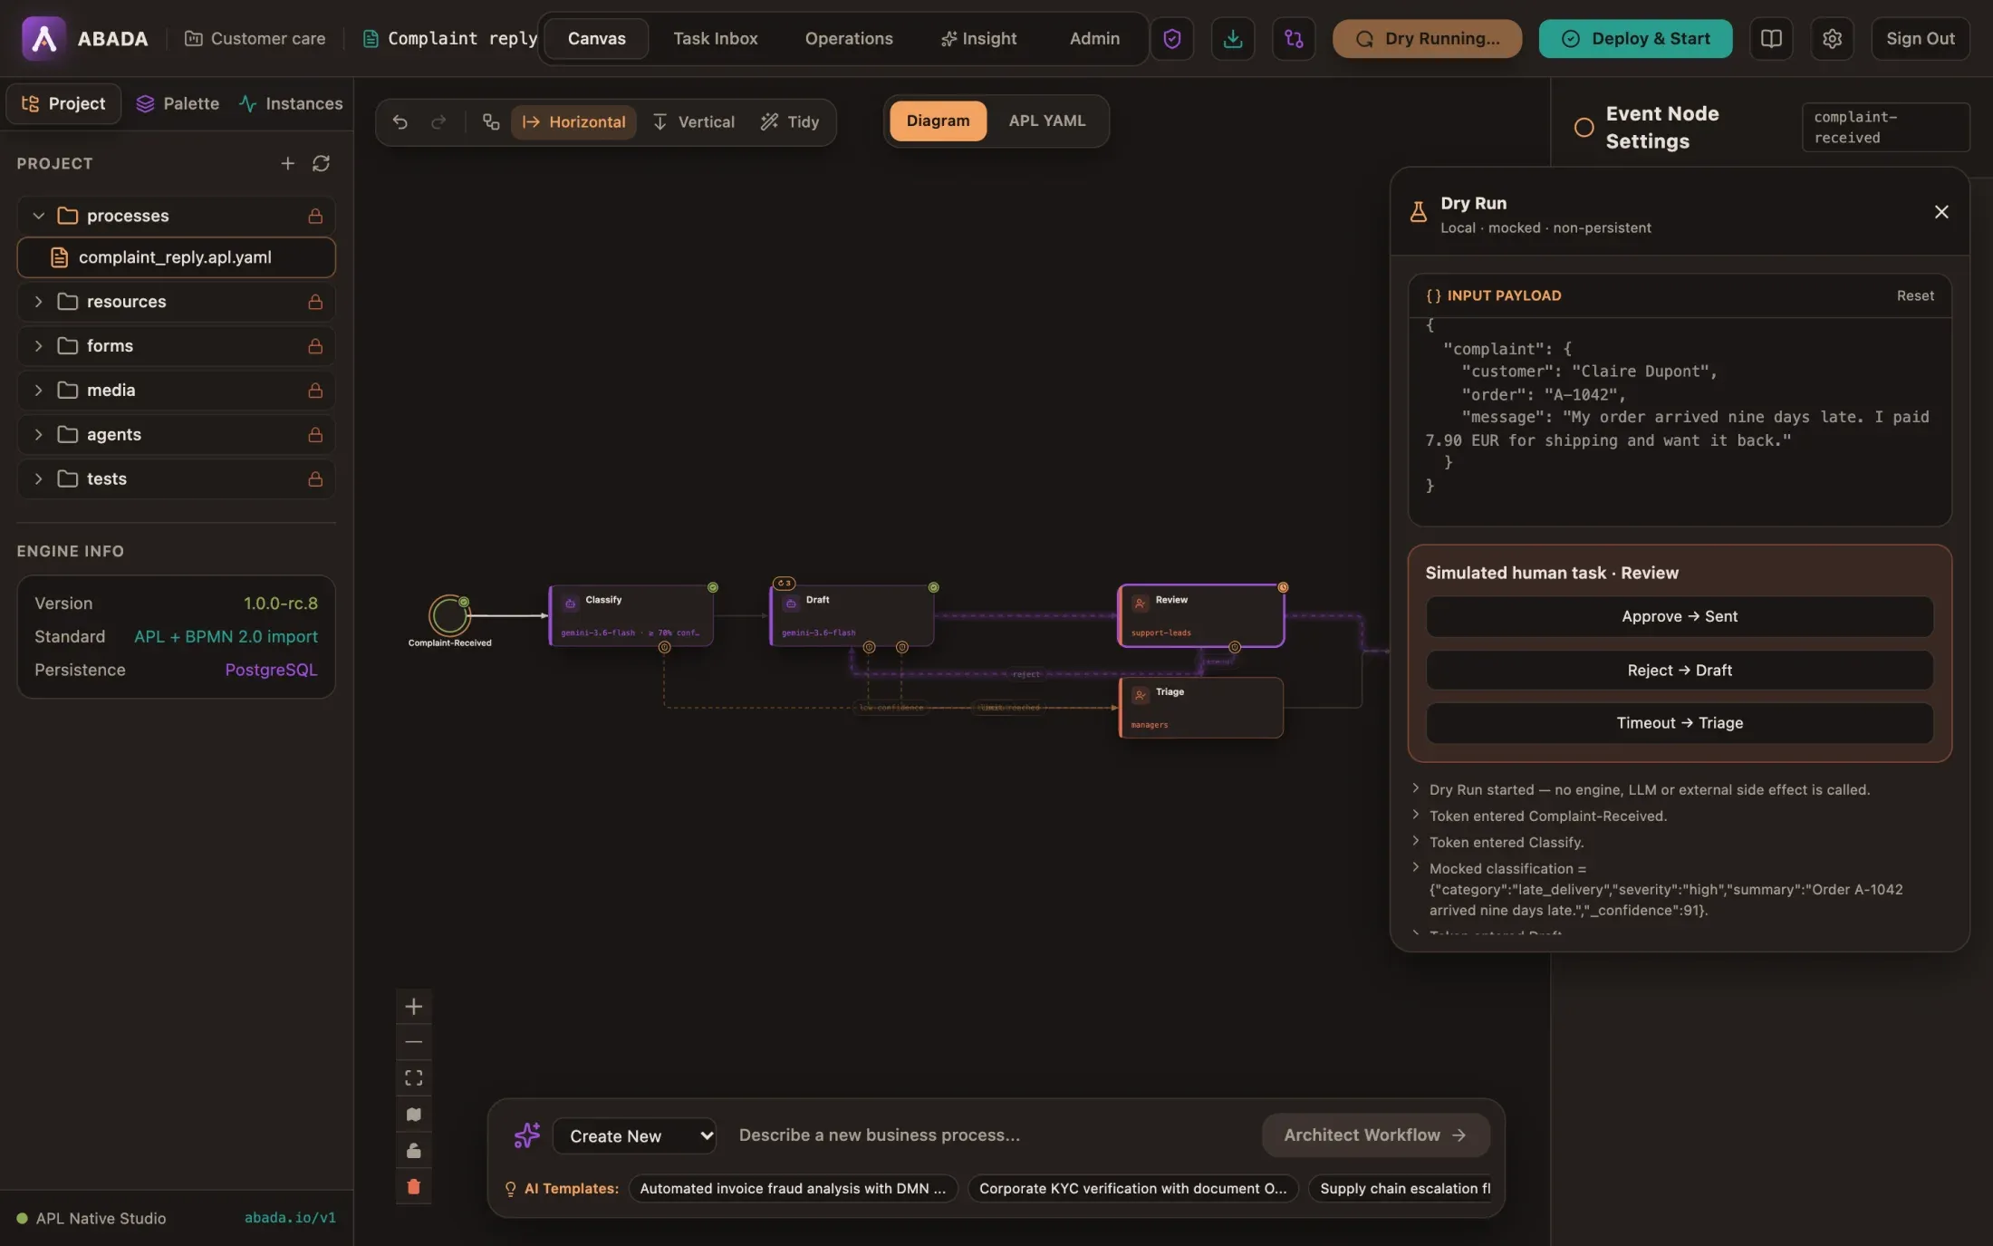This screenshot has height=1246, width=1993.
Task: Click the undo arrow in canvas toolbar
Action: pyautogui.click(x=400, y=121)
